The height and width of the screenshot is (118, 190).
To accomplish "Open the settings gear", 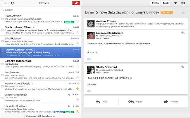I will (x=183, y=3).
